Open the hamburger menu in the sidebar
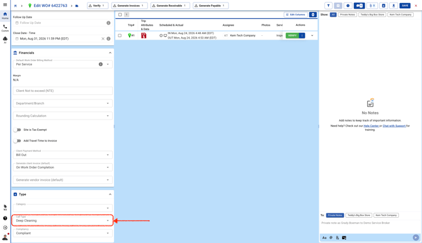The height and width of the screenshot is (243, 422). pos(5,4)
